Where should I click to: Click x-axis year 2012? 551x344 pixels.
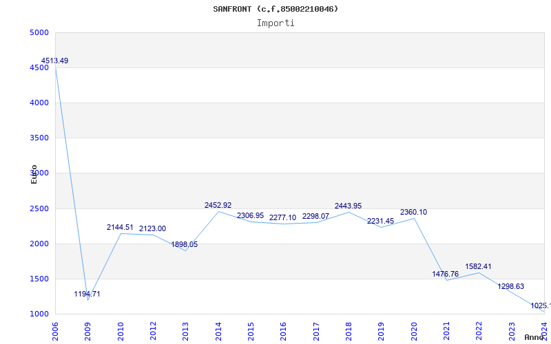tap(153, 331)
